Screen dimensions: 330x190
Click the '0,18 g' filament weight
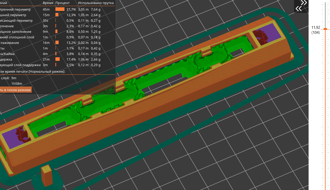pos(96,37)
